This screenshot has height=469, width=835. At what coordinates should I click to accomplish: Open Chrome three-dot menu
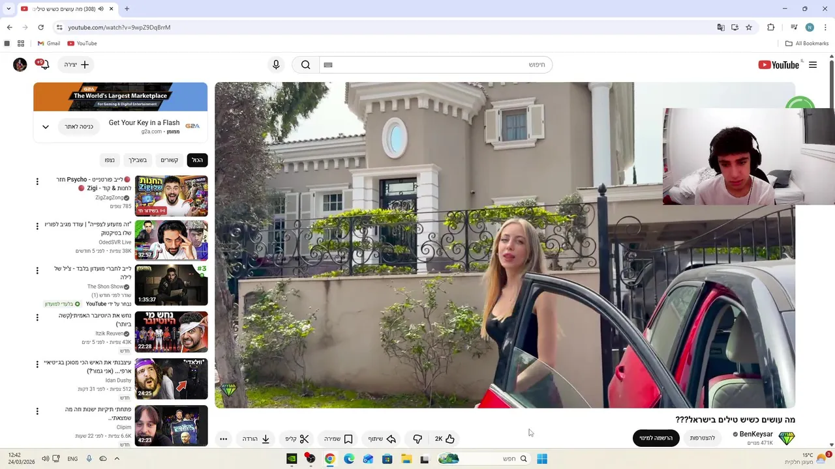[826, 27]
